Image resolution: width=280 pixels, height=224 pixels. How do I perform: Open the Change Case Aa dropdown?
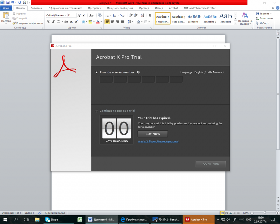92,15
